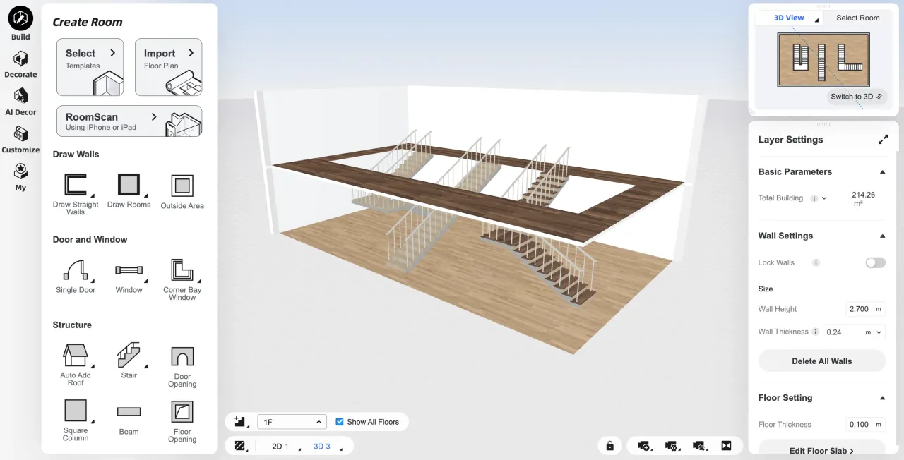This screenshot has height=460, width=904.
Task: Pick the Single Door tool
Action: 76,271
